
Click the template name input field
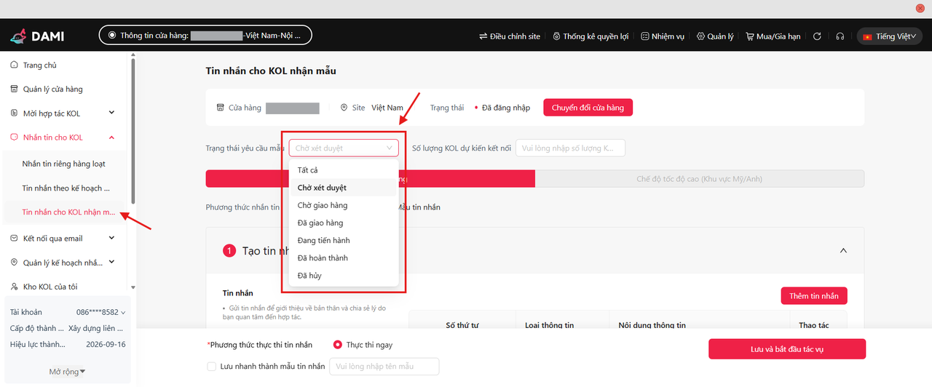tap(384, 367)
